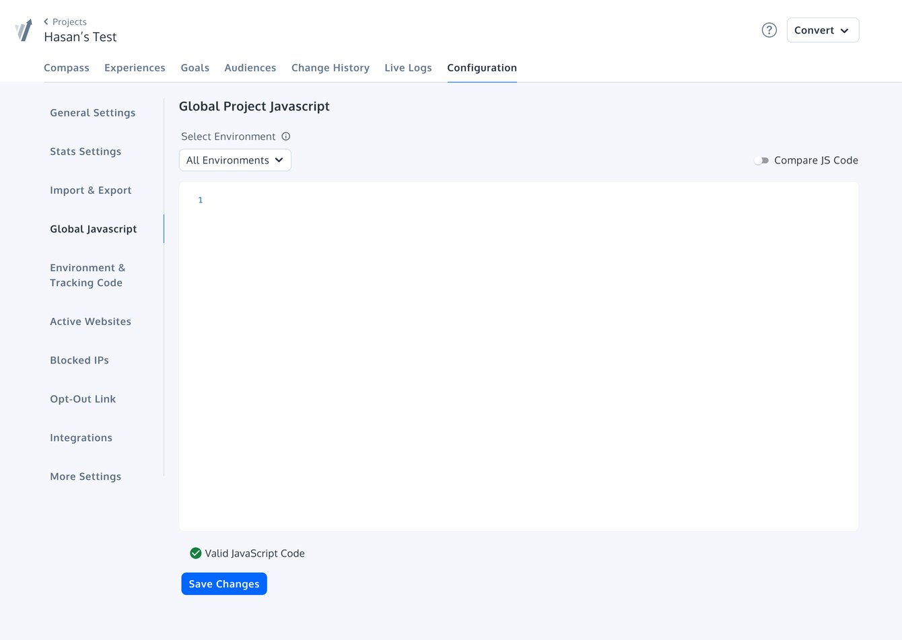The height and width of the screenshot is (640, 902).
Task: Select Global Javascript in the sidebar
Action: (x=94, y=229)
